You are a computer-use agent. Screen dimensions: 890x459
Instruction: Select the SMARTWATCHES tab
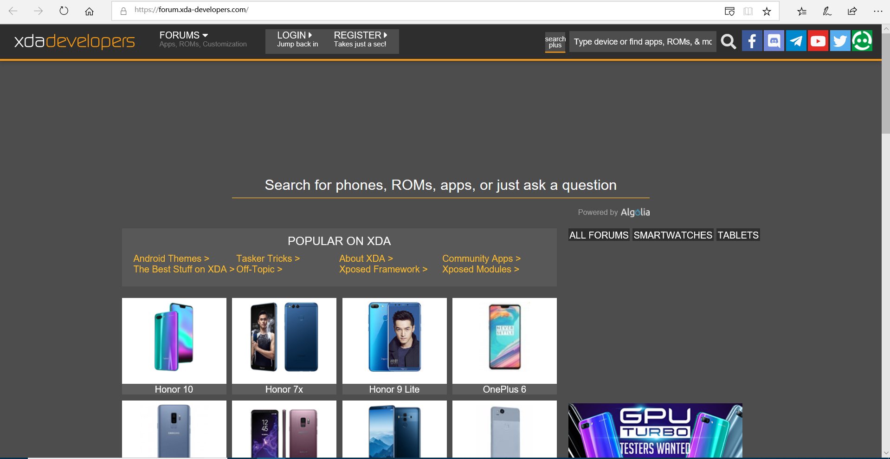tap(673, 235)
